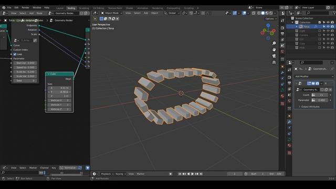
Task: Open the Window menu
Action: pyautogui.click(x=37, y=7)
